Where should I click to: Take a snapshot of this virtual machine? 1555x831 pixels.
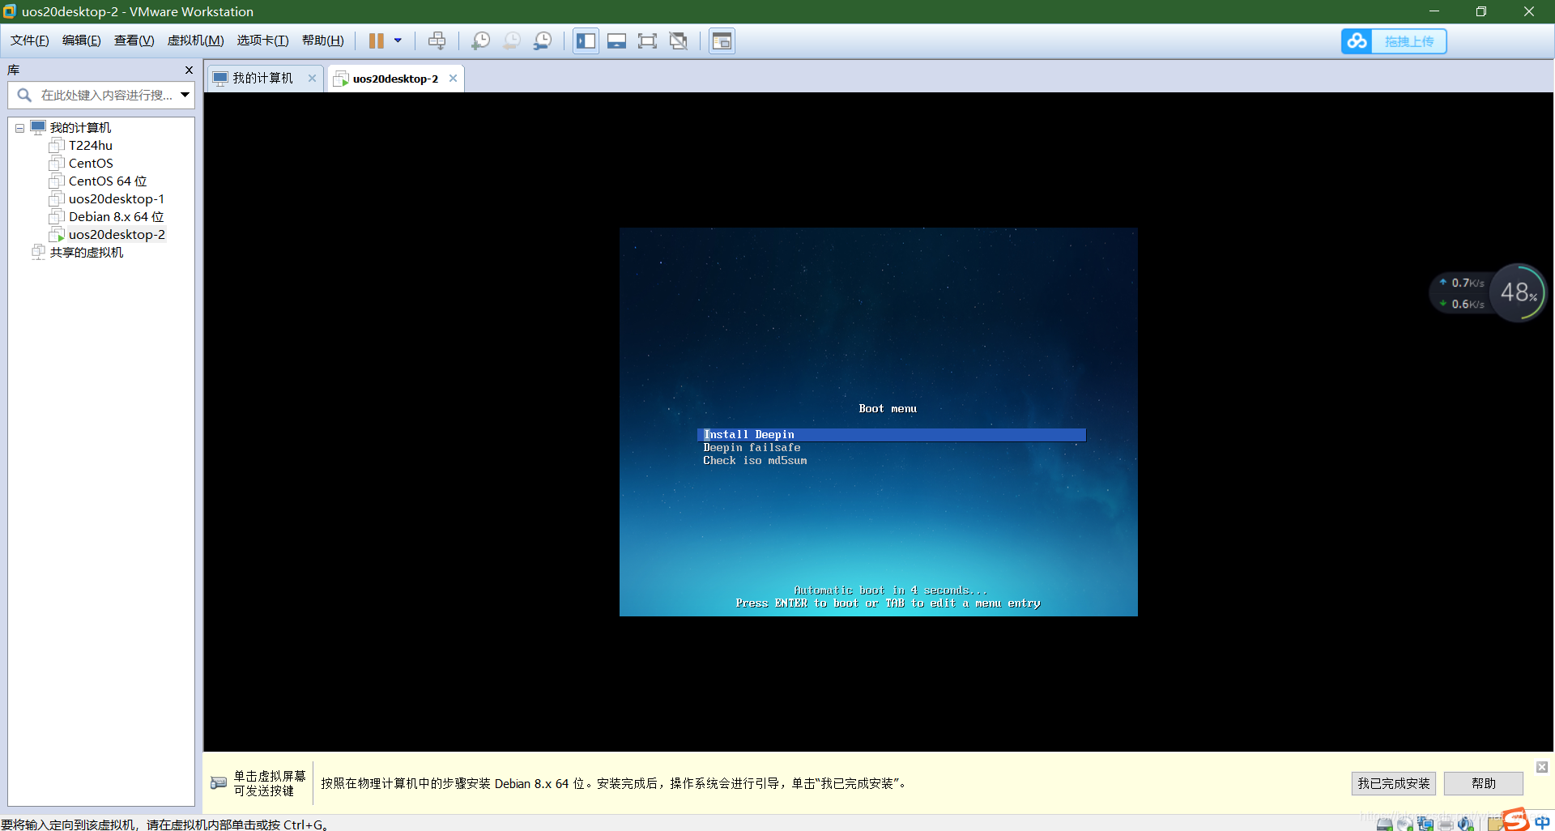click(481, 40)
